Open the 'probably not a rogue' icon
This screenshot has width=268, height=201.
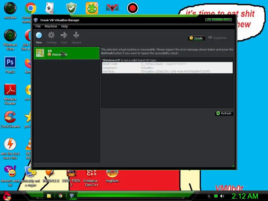pyautogui.click(x=30, y=177)
